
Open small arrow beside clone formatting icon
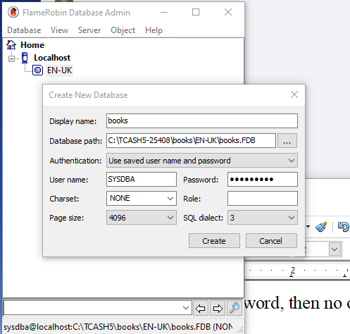308,227
